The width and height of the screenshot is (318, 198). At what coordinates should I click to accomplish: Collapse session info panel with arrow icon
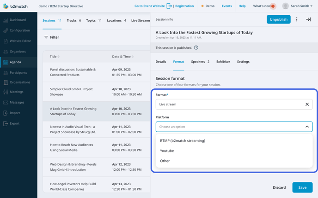coord(308,19)
